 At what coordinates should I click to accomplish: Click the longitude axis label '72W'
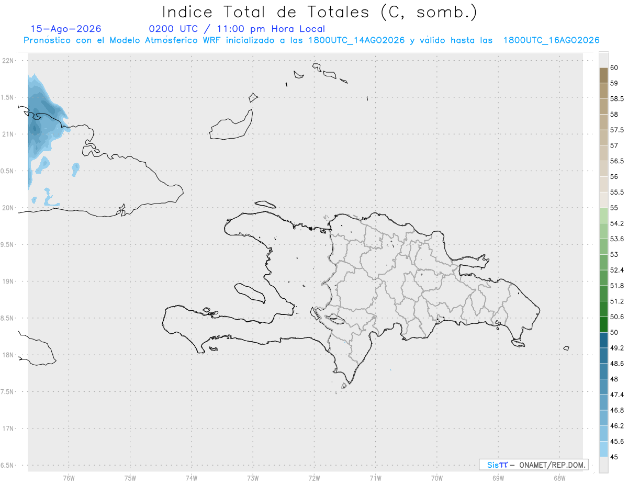click(314, 478)
